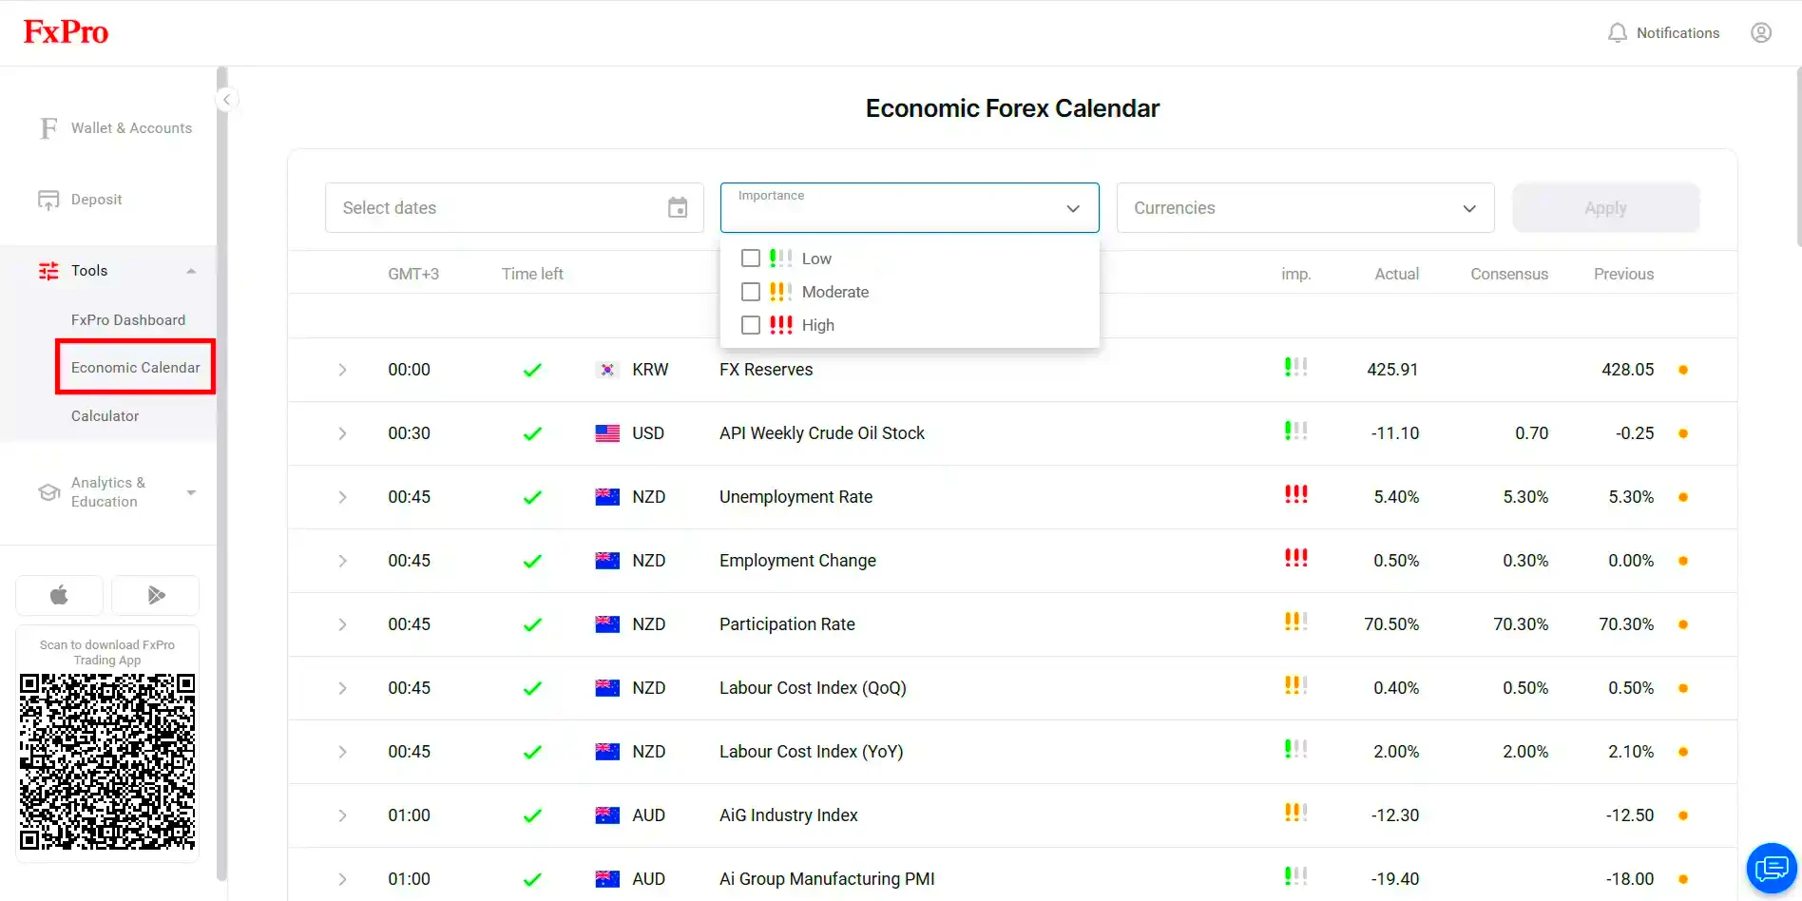This screenshot has width=1802, height=901.
Task: Click the Apple App Store download icon
Action: [59, 595]
